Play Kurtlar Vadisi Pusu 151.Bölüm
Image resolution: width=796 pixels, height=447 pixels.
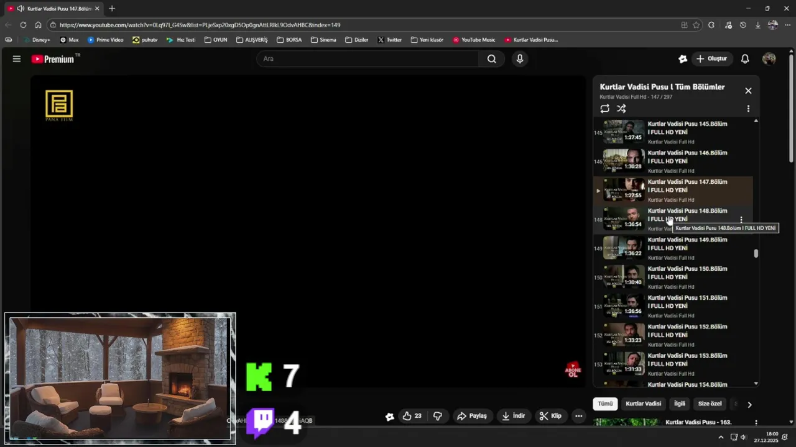(673, 306)
